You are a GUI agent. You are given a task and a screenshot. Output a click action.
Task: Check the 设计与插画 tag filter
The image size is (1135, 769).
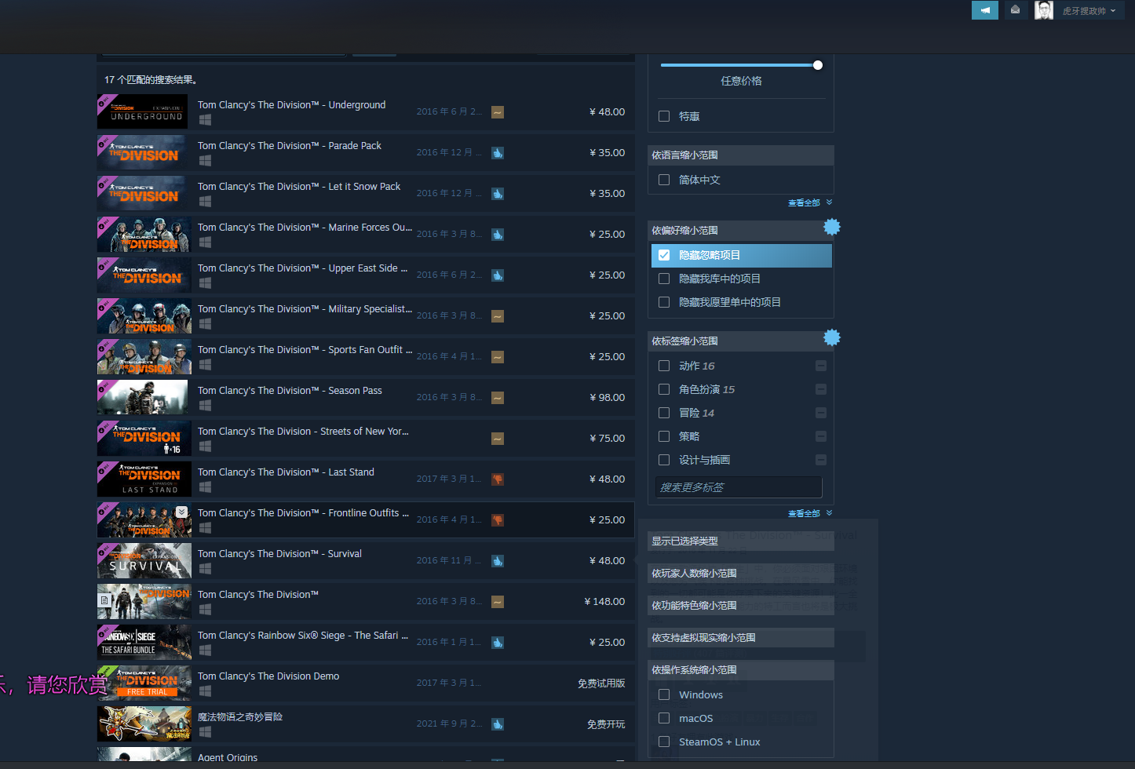[664, 460]
